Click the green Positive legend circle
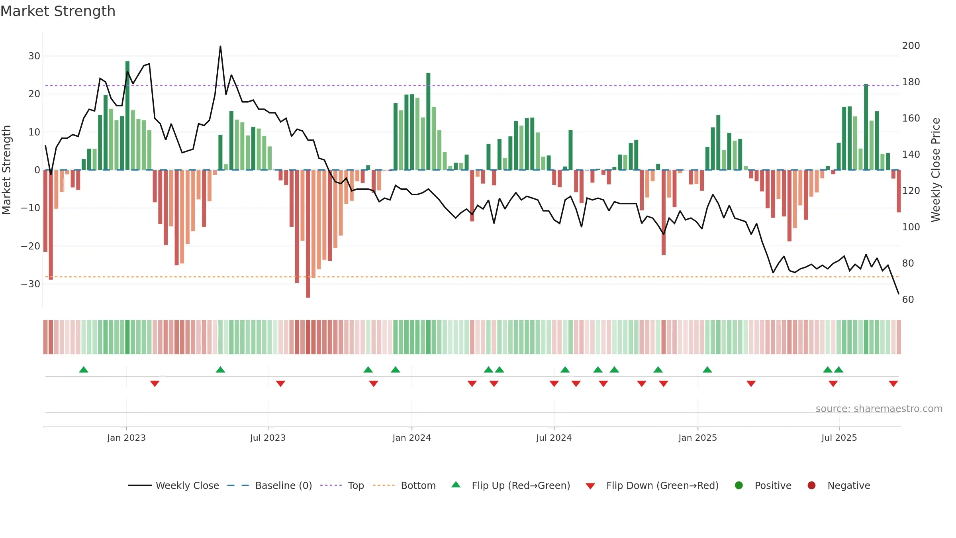The height and width of the screenshot is (538, 956). tap(739, 485)
